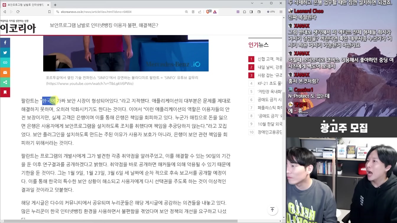Click the purple extension icon in the toolbar
The width and height of the screenshot is (397, 223).
click(x=238, y=12)
